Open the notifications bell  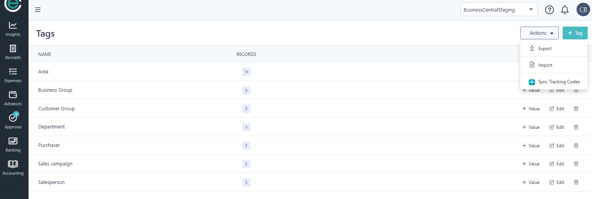(565, 10)
